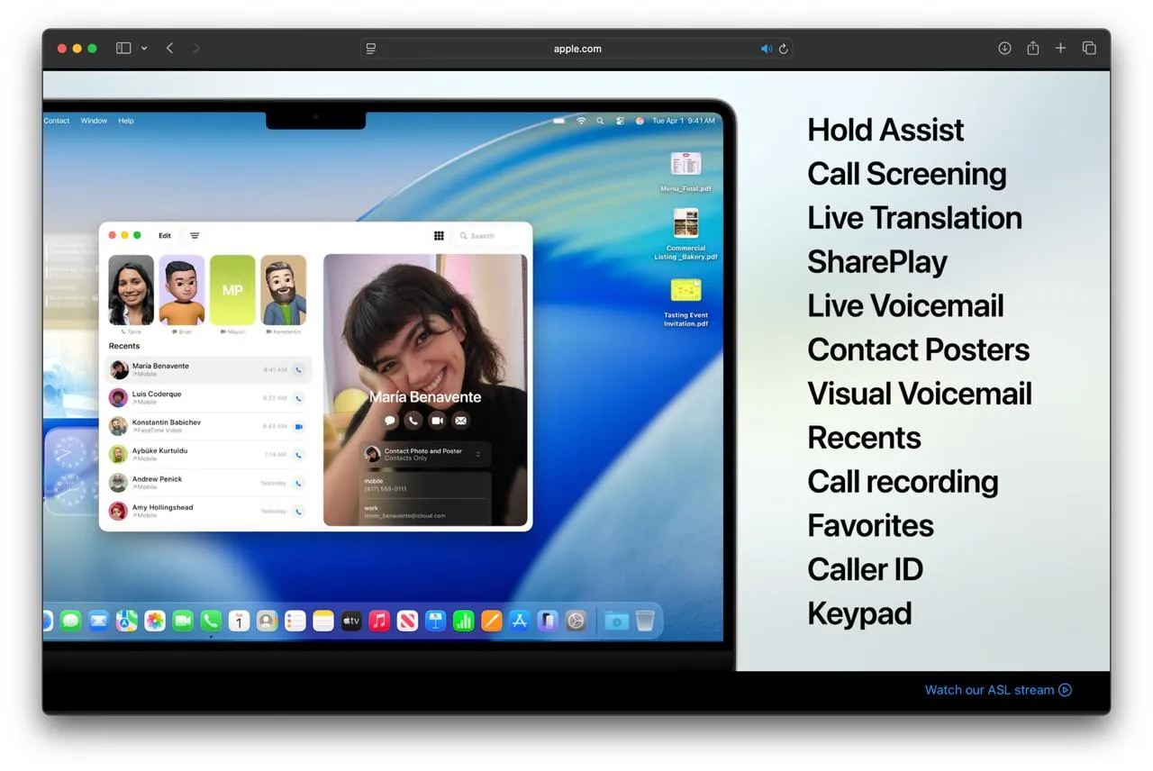The width and height of the screenshot is (1153, 771).
Task: Open the Window menu in the Mac menu bar
Action: coord(94,121)
